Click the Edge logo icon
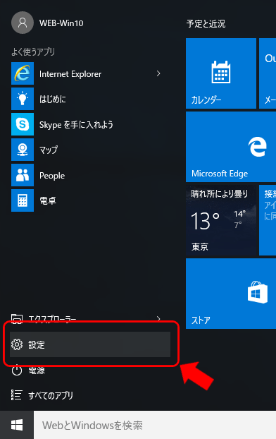 (x=257, y=146)
